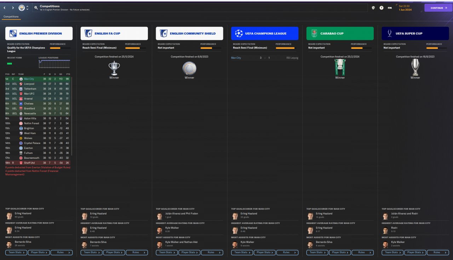The image size is (453, 260).
Task: Click the Competitions search bar field
Action: pos(200,8)
